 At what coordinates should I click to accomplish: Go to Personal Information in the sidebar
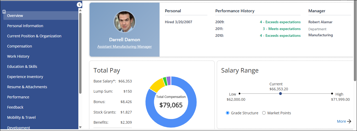tap(25, 26)
